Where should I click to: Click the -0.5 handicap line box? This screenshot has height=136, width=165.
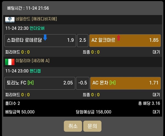coord(82,83)
